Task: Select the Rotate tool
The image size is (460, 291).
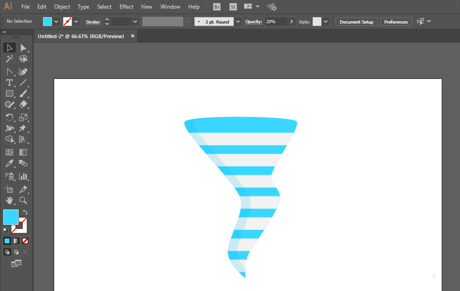Action: 9,118
